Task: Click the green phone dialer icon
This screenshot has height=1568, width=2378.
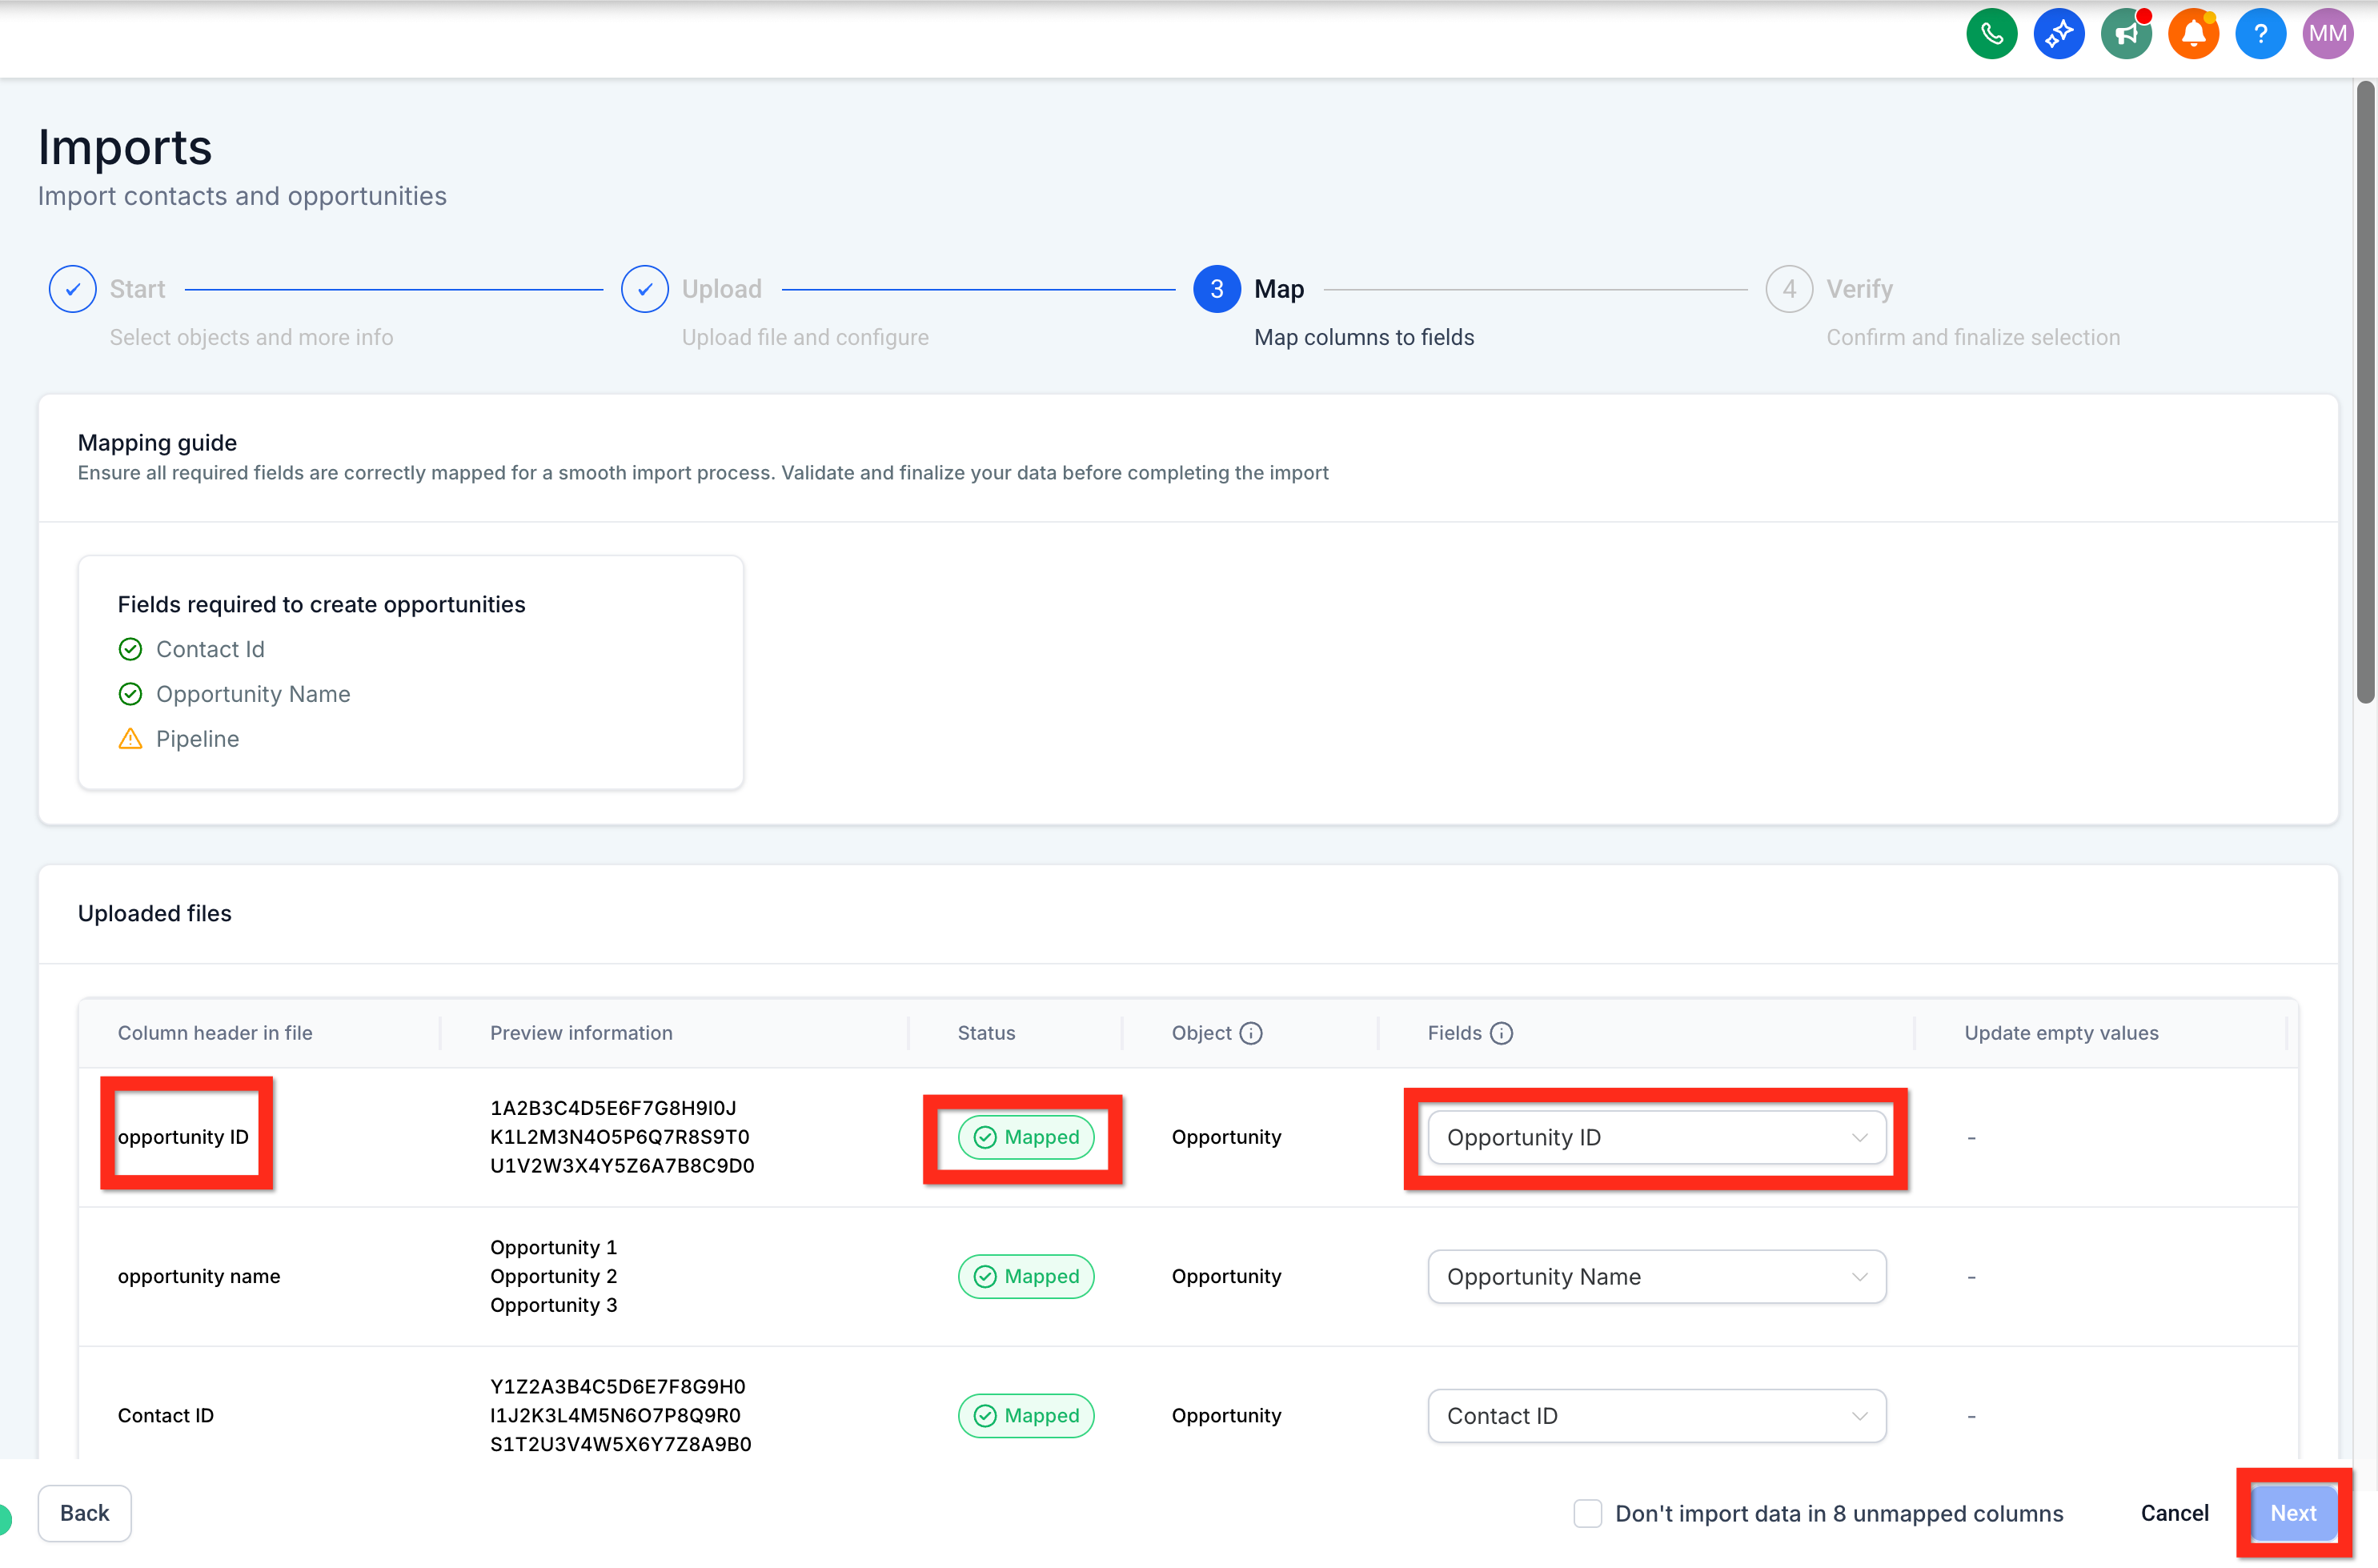Action: 1991,34
